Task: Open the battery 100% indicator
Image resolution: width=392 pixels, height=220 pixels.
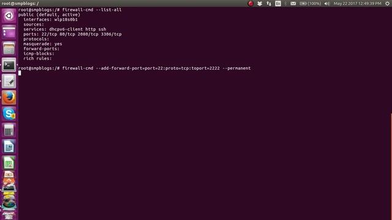Action: coord(311,4)
